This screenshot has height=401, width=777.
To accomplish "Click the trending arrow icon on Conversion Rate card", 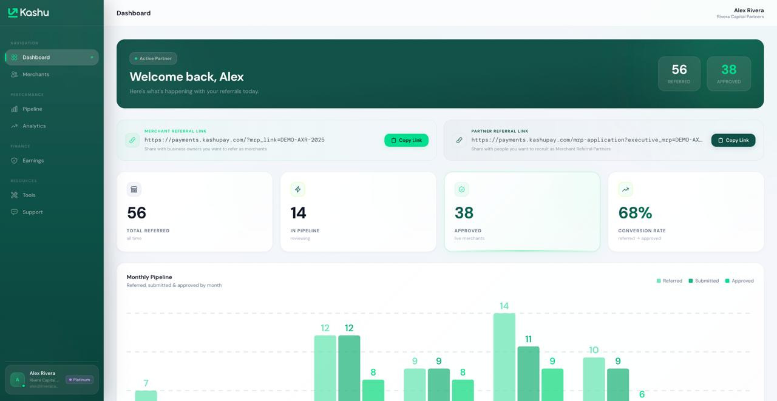I will (x=625, y=189).
